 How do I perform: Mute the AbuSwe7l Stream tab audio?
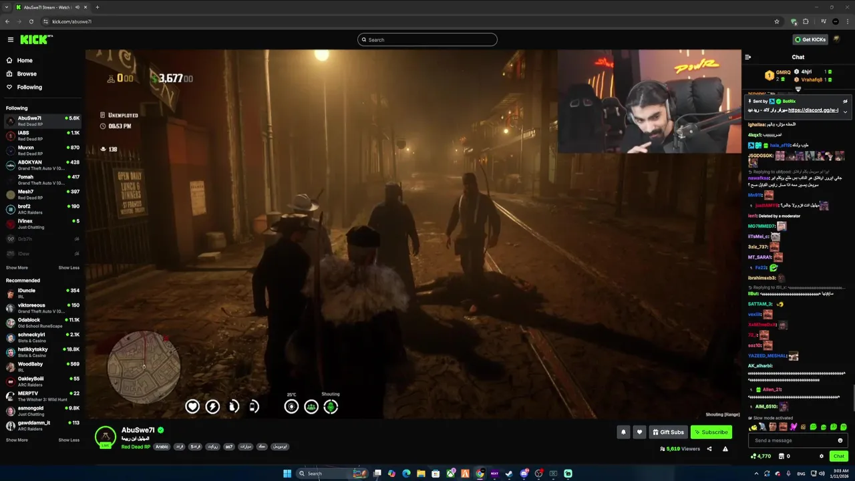click(x=78, y=7)
